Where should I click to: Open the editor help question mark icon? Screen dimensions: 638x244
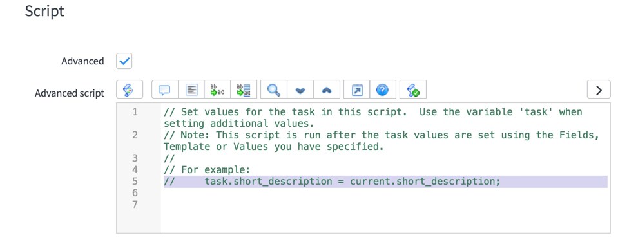pyautogui.click(x=382, y=89)
